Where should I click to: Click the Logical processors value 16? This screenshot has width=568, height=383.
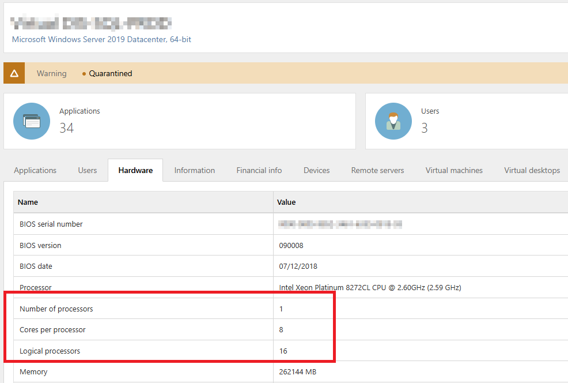pyautogui.click(x=283, y=351)
